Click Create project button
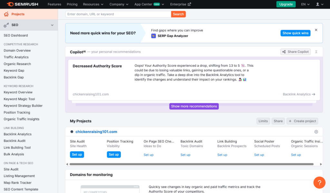The height and width of the screenshot is (193, 330). 302,121
